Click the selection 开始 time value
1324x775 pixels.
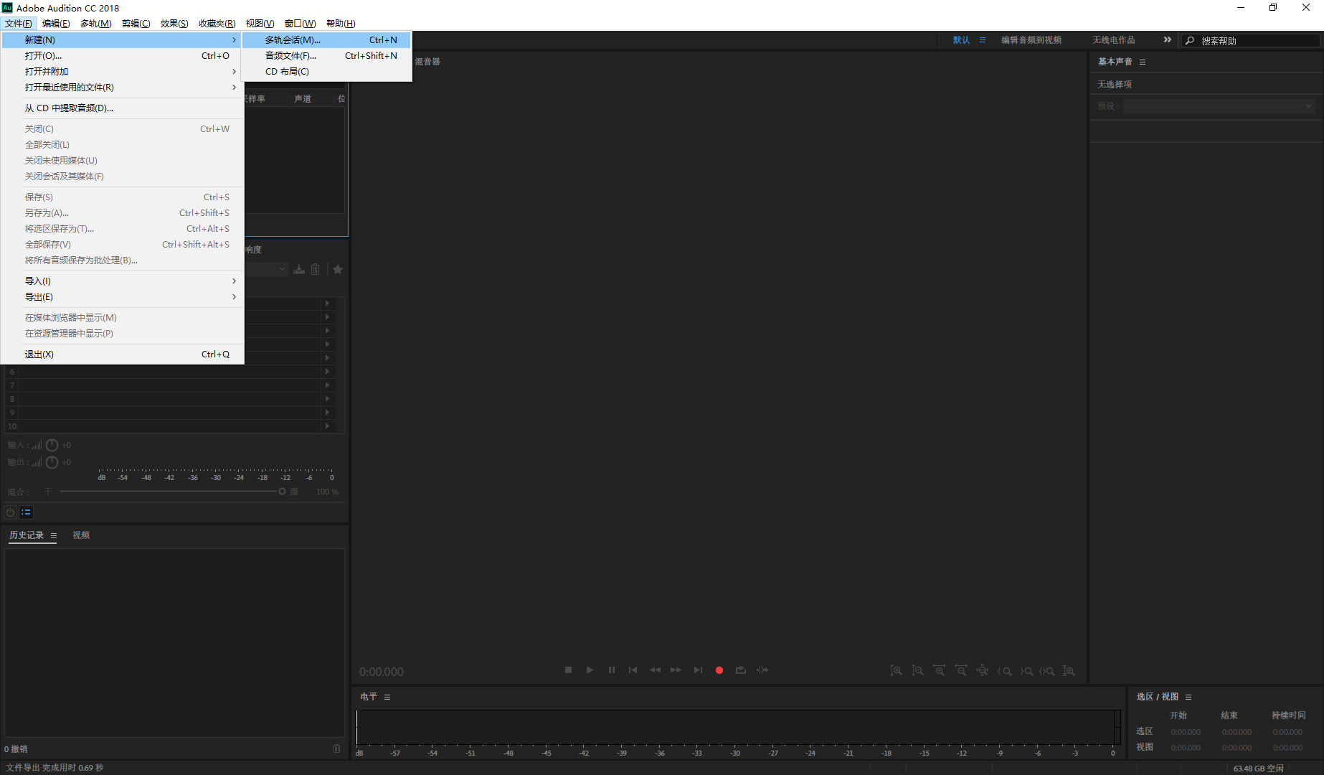[x=1186, y=733]
